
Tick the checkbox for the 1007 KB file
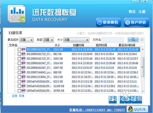(x=19, y=68)
